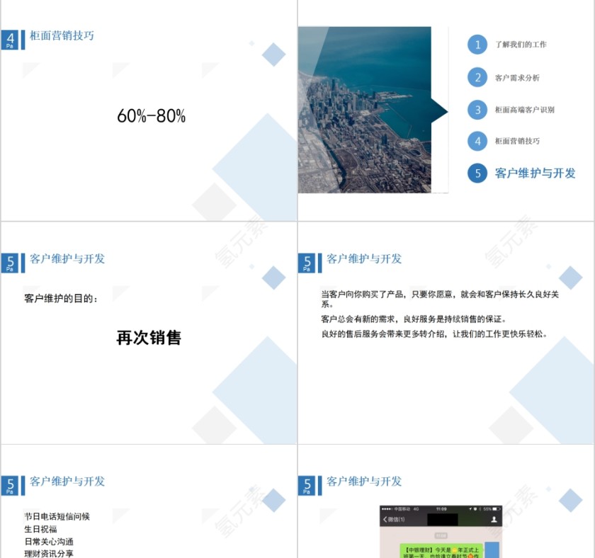Click circle icon 4 beside 柜面营销技巧
The image size is (595, 558).
click(x=477, y=142)
